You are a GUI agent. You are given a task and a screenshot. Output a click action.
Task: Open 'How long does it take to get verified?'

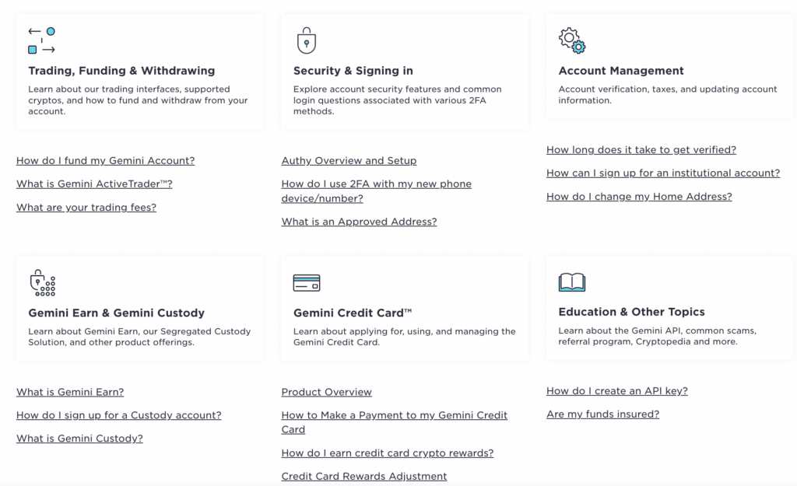point(641,150)
